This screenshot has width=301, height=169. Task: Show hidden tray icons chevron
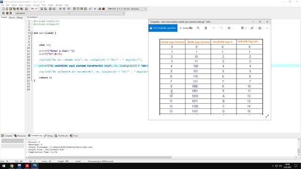(273, 166)
